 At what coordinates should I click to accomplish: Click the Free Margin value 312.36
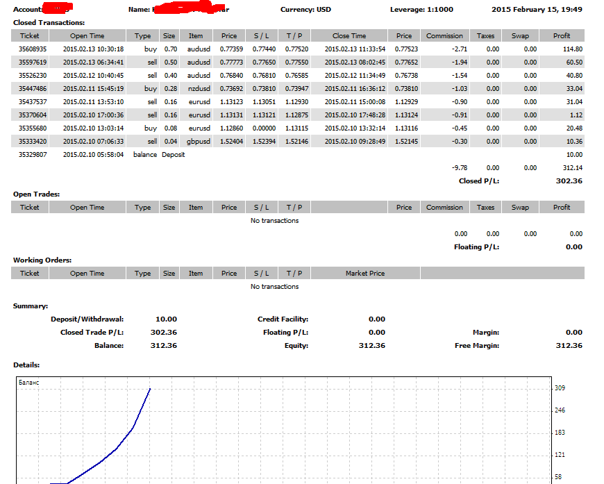coord(569,345)
